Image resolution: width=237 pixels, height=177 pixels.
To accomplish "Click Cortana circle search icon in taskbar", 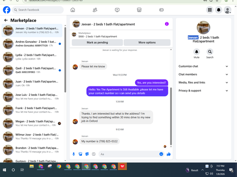I will point(13,170).
